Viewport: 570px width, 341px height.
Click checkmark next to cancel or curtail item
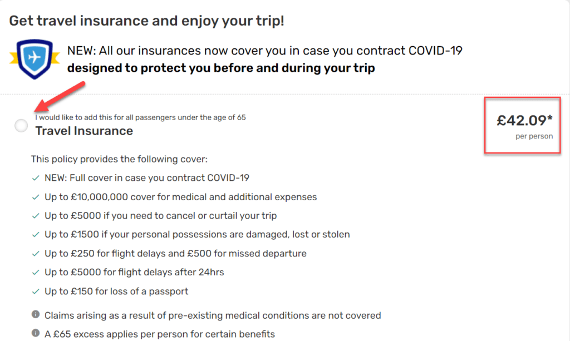[36, 216]
